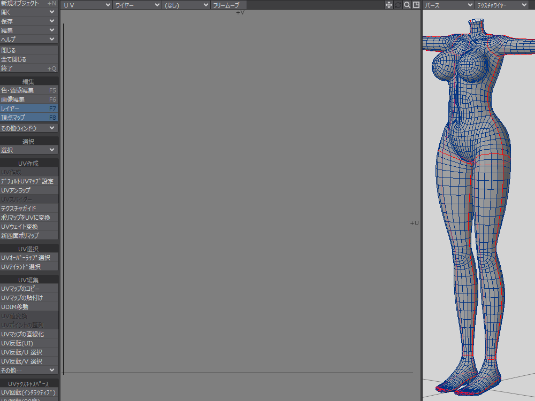Click the viewport move (pan) icon

389,5
